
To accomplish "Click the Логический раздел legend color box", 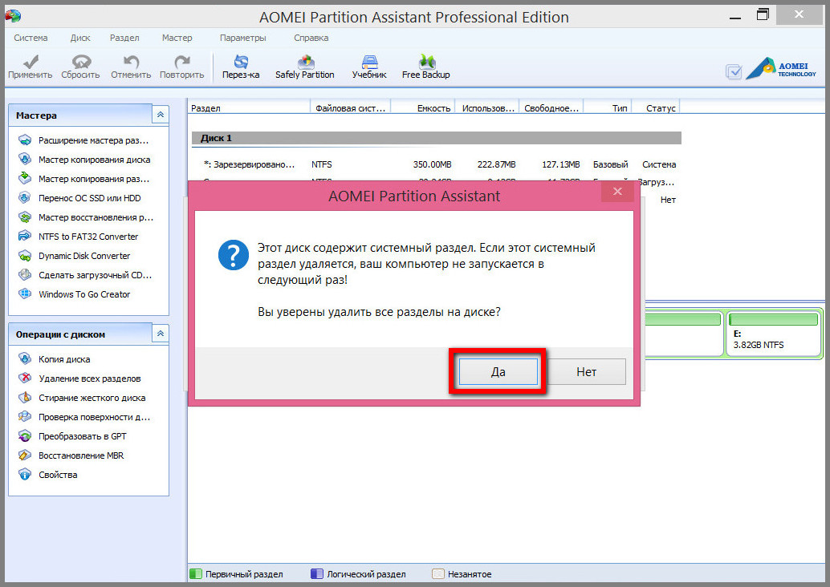I will tap(317, 574).
